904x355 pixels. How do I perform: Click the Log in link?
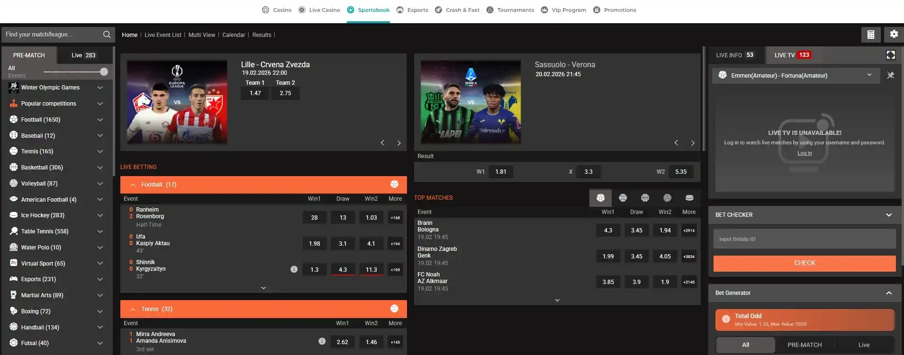click(x=805, y=153)
